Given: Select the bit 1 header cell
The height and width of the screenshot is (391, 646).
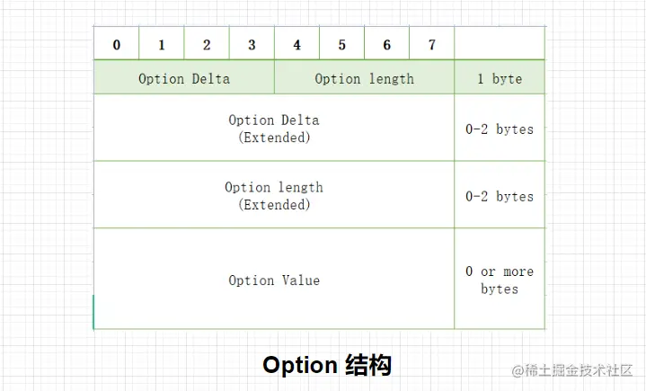Looking at the screenshot, I should [x=162, y=43].
